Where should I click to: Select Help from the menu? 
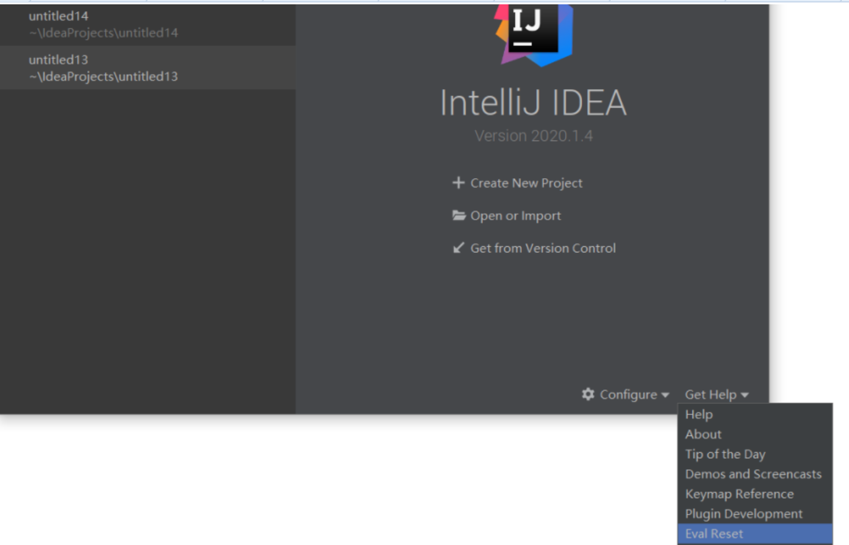coord(699,414)
